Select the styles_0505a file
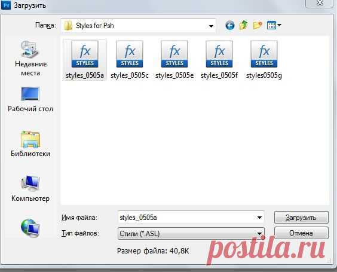 [x=85, y=60]
